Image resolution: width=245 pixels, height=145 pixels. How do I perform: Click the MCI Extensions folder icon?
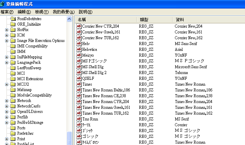click(13, 79)
